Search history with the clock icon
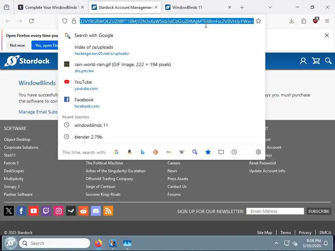This screenshot has width=335, height=251. tap(234, 152)
